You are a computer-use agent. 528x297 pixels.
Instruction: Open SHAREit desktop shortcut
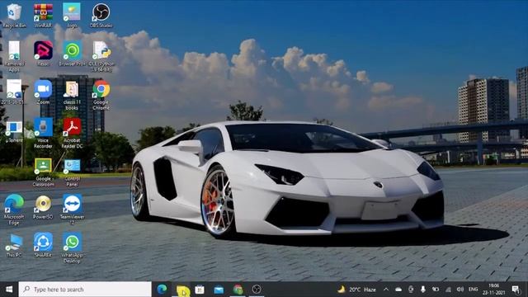(43, 245)
